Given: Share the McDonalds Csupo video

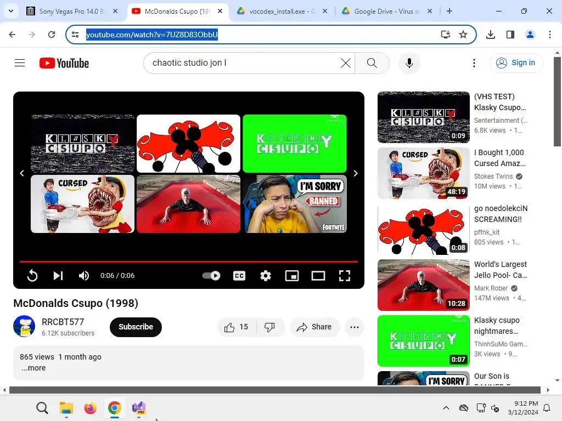Looking at the screenshot, I should [314, 327].
